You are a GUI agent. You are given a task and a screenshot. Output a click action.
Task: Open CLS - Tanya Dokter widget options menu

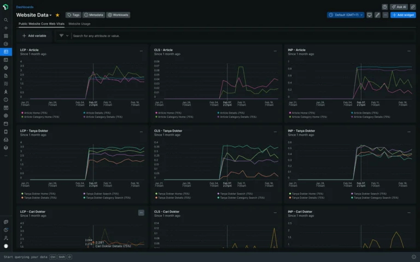tap(275, 132)
